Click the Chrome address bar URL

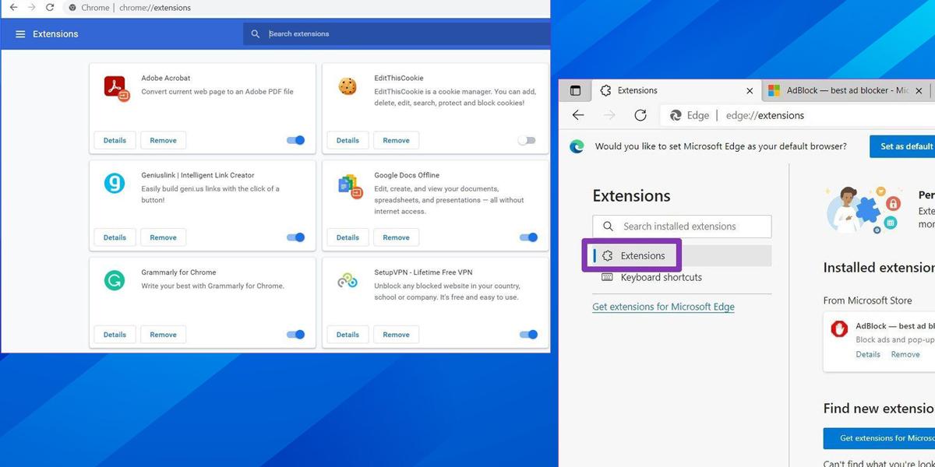pyautogui.click(x=155, y=8)
